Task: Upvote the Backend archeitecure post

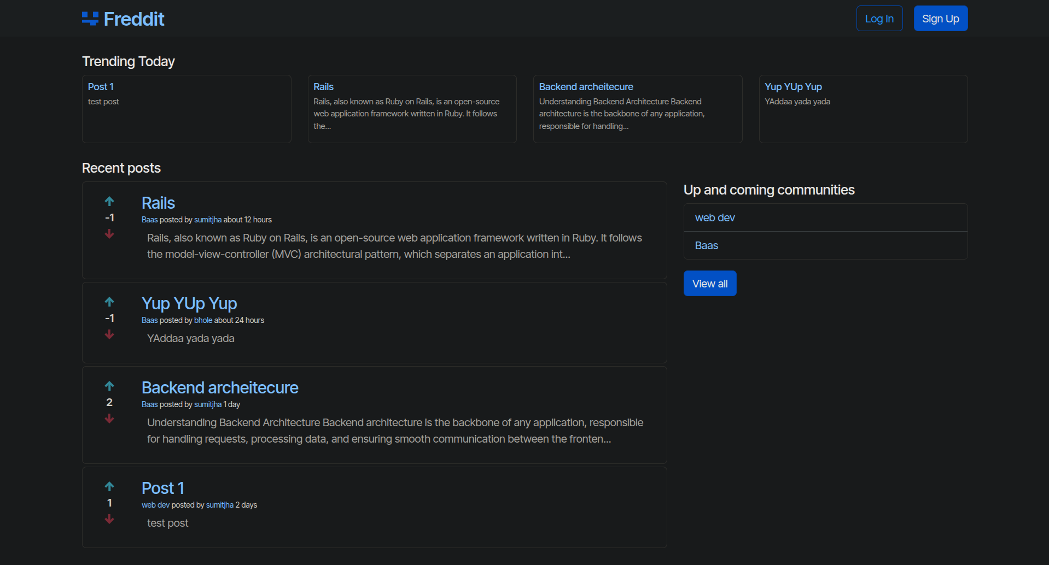Action: 109,386
